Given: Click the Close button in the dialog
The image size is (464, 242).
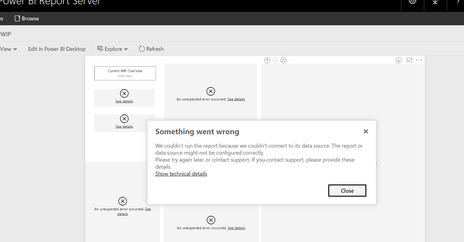Looking at the screenshot, I should pyautogui.click(x=347, y=191).
